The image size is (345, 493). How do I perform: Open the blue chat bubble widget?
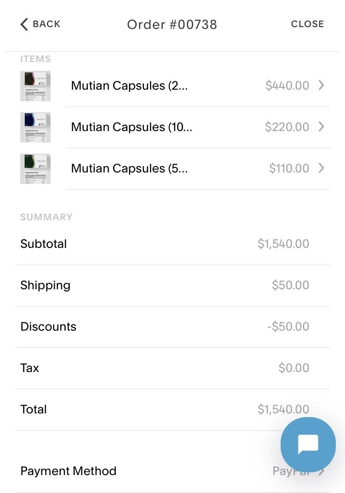308,444
